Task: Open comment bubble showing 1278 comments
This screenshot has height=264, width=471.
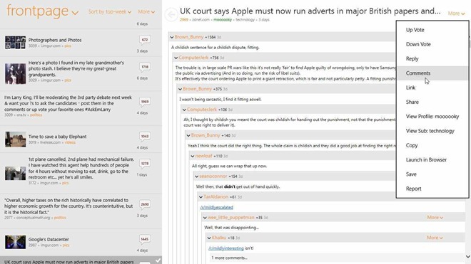Action: coord(145,164)
